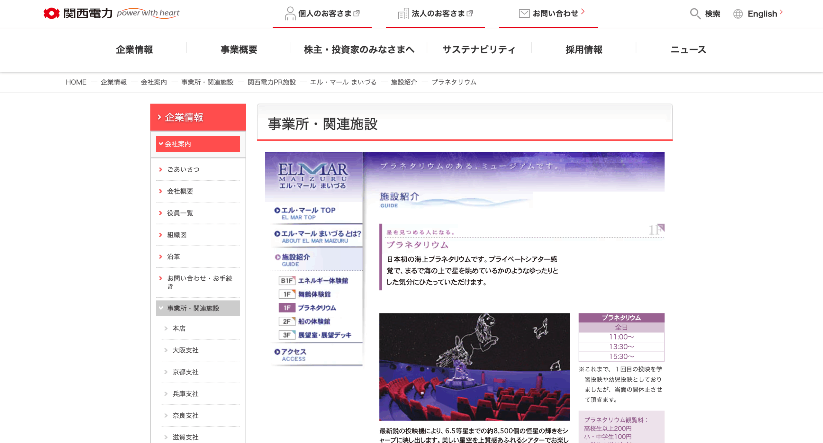Open 沿革 in the sidebar

click(x=174, y=257)
